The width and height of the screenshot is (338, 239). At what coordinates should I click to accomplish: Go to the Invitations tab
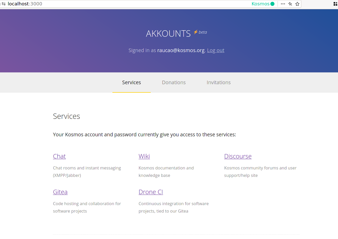[218, 82]
